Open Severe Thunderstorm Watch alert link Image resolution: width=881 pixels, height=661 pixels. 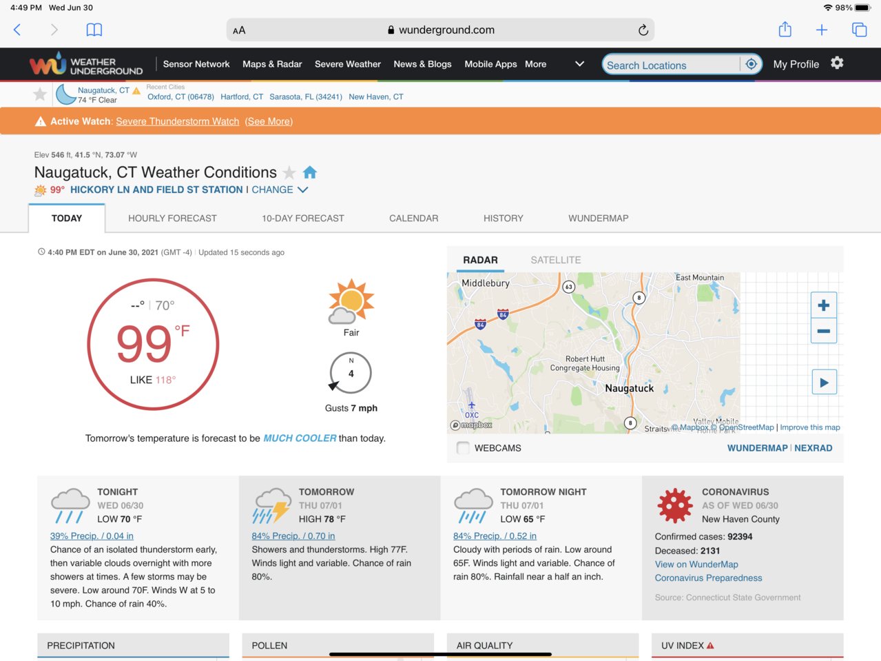178,121
